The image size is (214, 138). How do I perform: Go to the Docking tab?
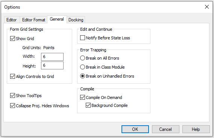click(x=76, y=20)
